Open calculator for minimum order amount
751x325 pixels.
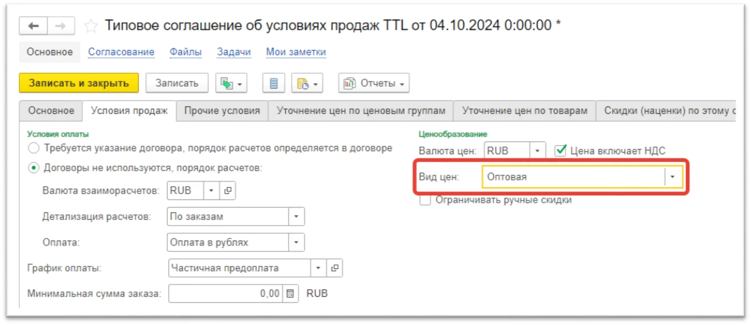click(x=290, y=293)
